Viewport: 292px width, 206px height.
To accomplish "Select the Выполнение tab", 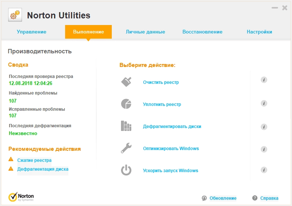I will tap(89, 32).
